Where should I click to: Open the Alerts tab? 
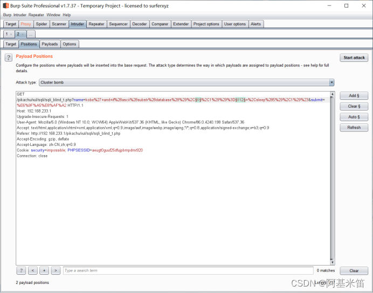255,24
